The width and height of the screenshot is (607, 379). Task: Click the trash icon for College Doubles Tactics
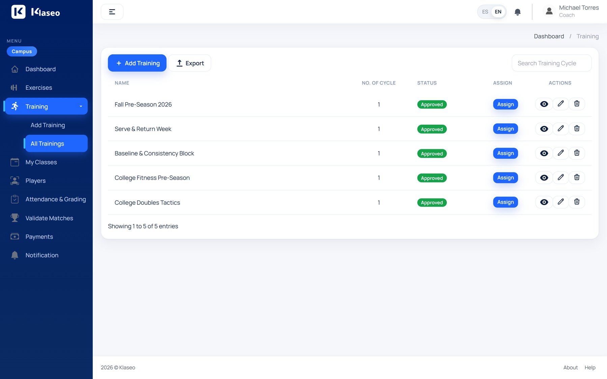(x=577, y=202)
